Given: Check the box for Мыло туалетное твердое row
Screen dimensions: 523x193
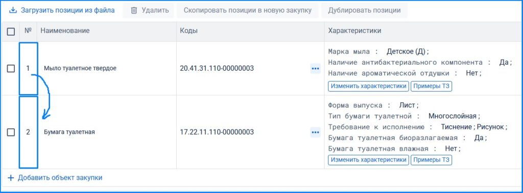Looking at the screenshot, I should (x=11, y=69).
